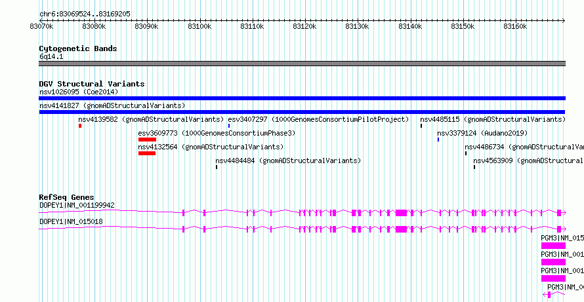Click the 83120k ruler position label

(x=304, y=26)
